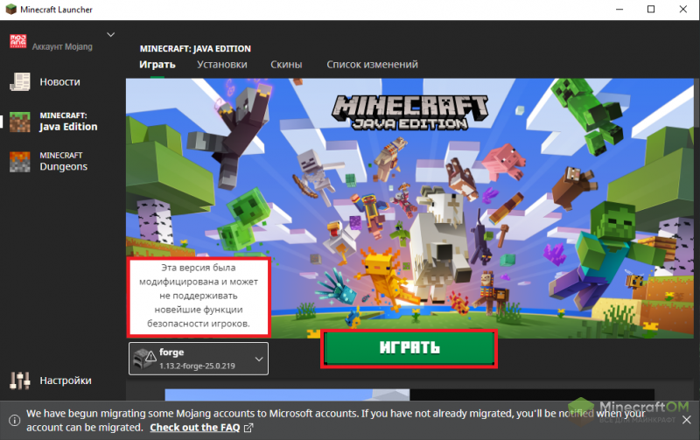Viewport: 700px width, 440px height.
Task: Open Настройки settings sliders icon
Action: pyautogui.click(x=19, y=381)
